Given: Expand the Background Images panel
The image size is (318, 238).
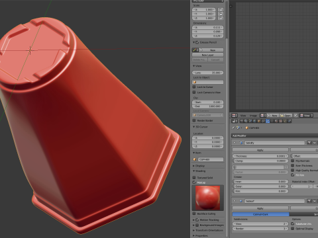Looking at the screenshot, I should [x=194, y=225].
